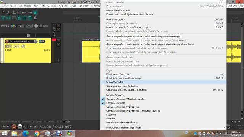The width and height of the screenshot is (244, 137).
Task: Mute the master track (M button)
Action: tap(58, 25)
